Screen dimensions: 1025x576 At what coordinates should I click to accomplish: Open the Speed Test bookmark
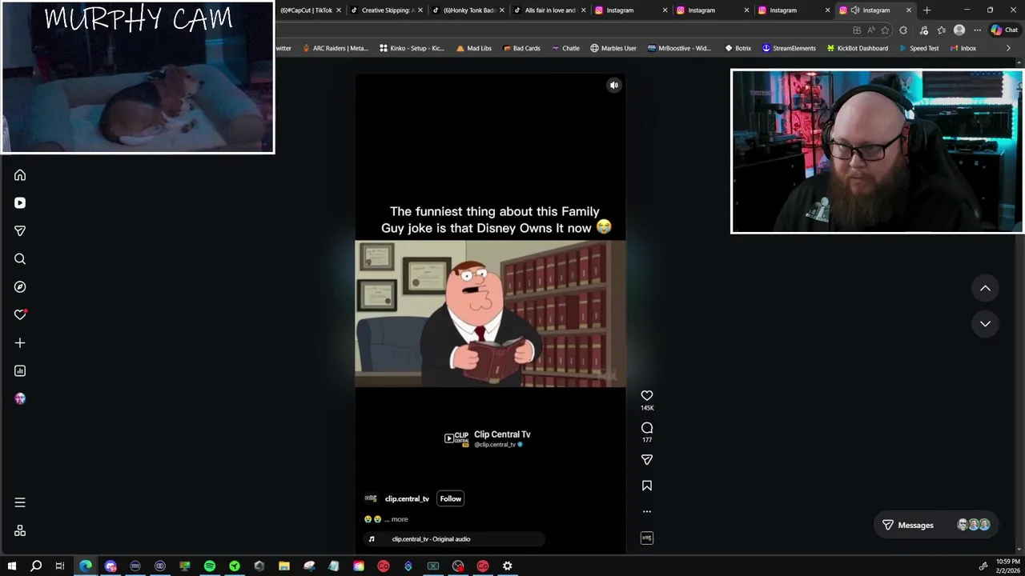(918, 49)
